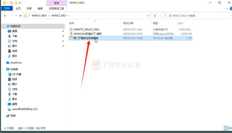Sort files by 修改日期 column

tap(128, 23)
